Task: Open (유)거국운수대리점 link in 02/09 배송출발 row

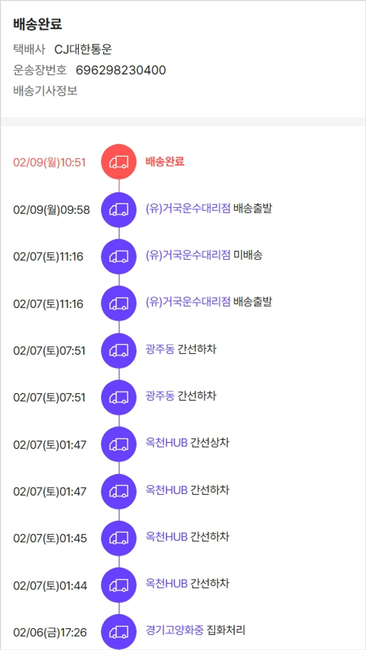Action: click(x=188, y=209)
